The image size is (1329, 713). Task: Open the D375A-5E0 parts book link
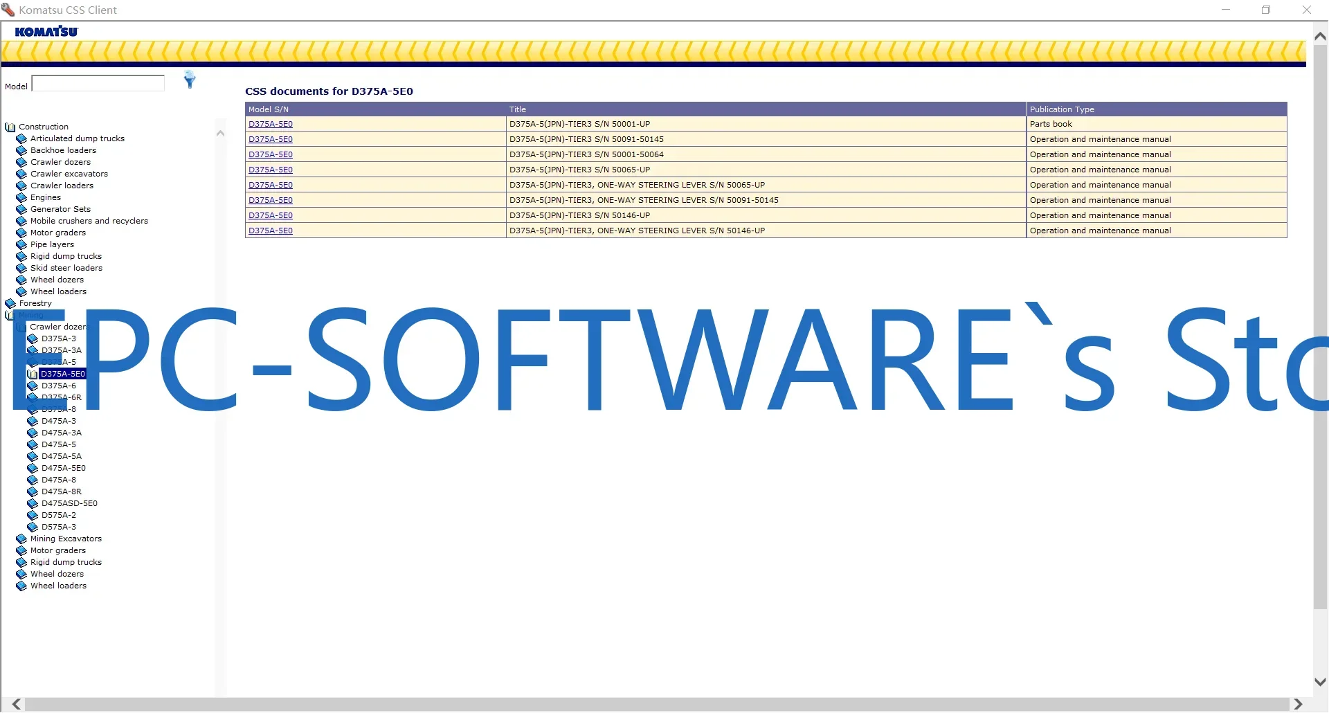(x=271, y=124)
